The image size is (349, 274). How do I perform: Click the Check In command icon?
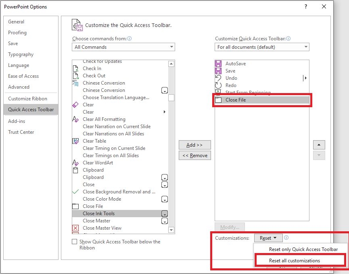76,68
